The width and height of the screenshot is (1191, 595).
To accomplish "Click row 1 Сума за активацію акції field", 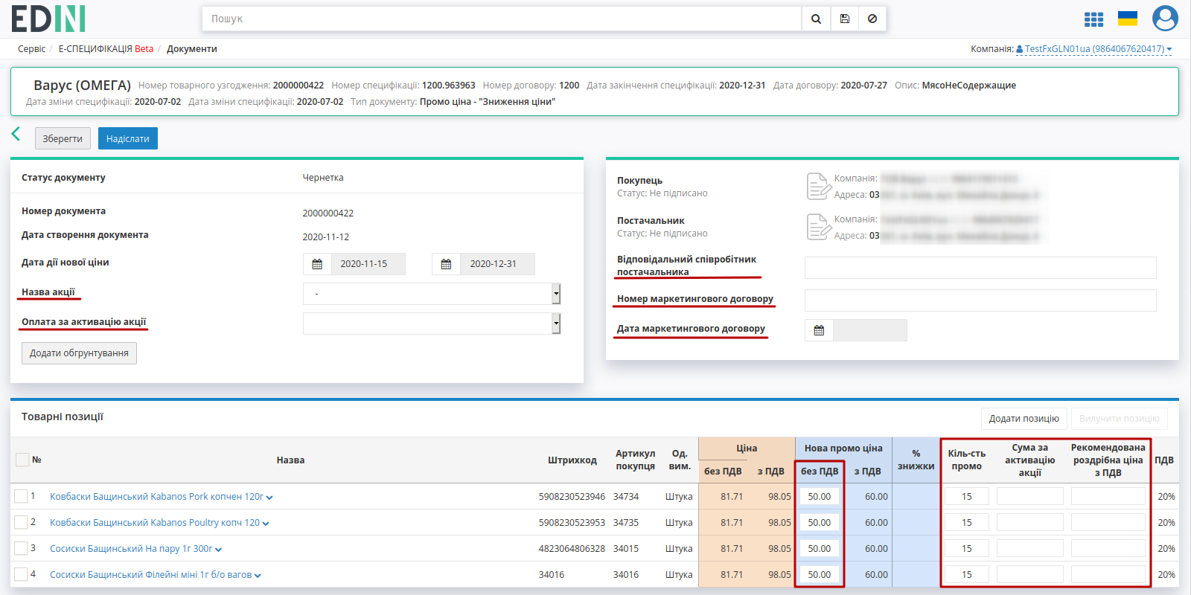I will tap(1030, 496).
